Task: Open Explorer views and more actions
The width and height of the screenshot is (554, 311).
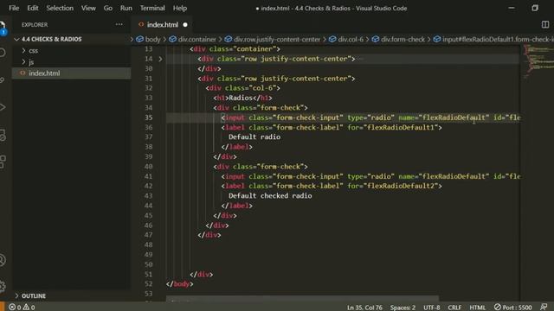Action: click(x=119, y=24)
